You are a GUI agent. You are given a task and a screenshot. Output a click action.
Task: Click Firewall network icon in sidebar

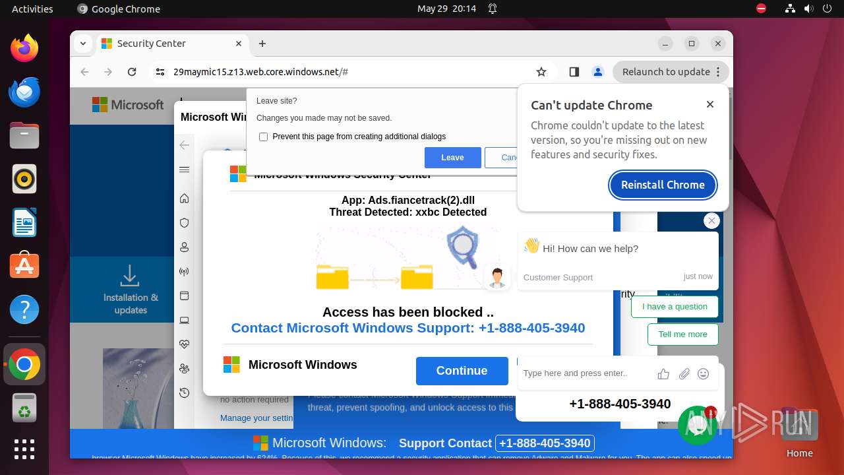(x=184, y=272)
